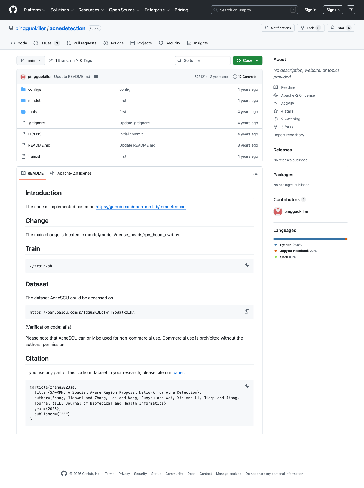The image size is (364, 488).
Task: Switch to the Pull requests tab
Action: tap(81, 43)
